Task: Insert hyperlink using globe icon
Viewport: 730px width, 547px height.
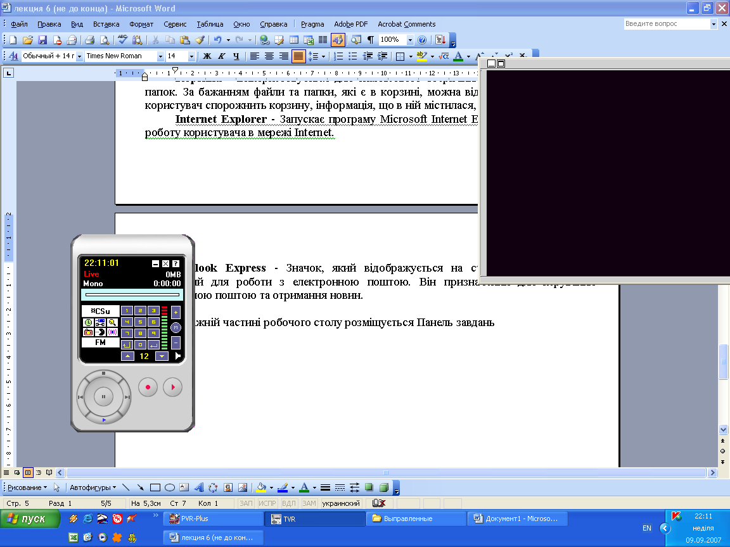Action: [x=264, y=40]
